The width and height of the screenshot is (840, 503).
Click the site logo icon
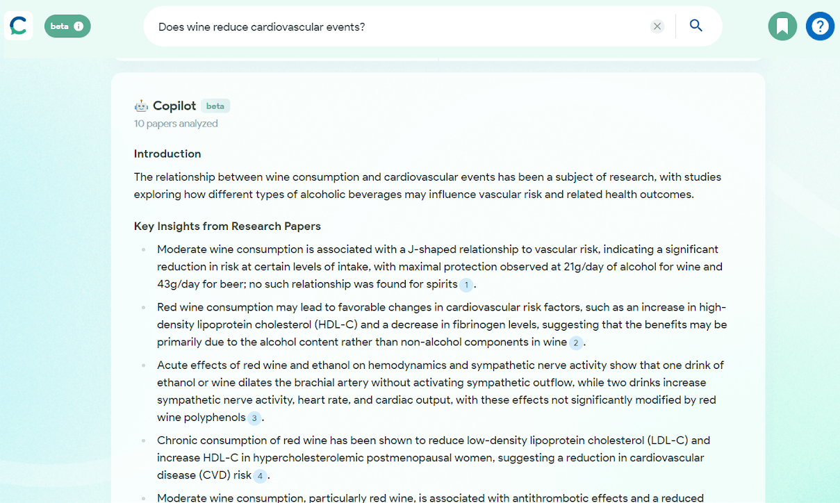(19, 26)
